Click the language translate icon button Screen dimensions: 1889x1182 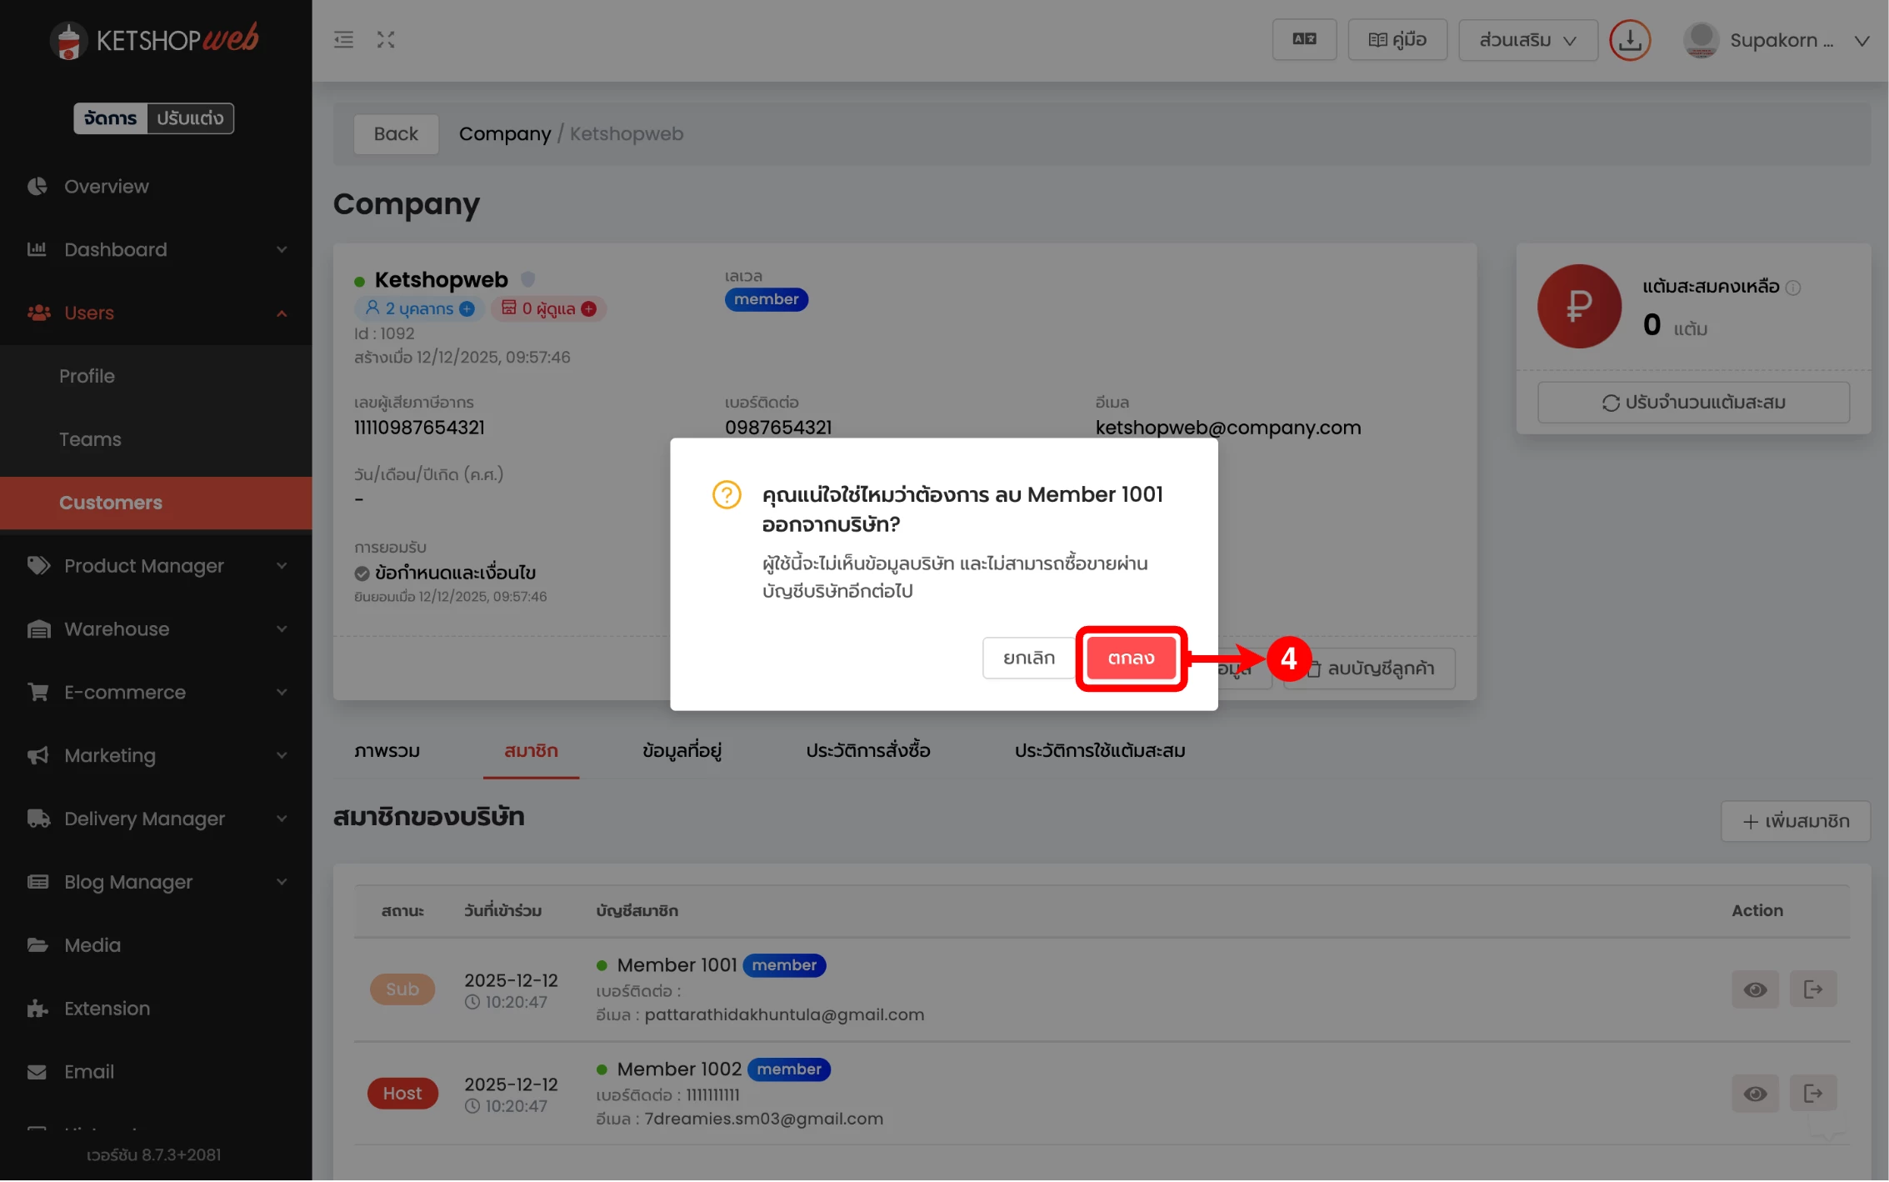click(x=1304, y=40)
